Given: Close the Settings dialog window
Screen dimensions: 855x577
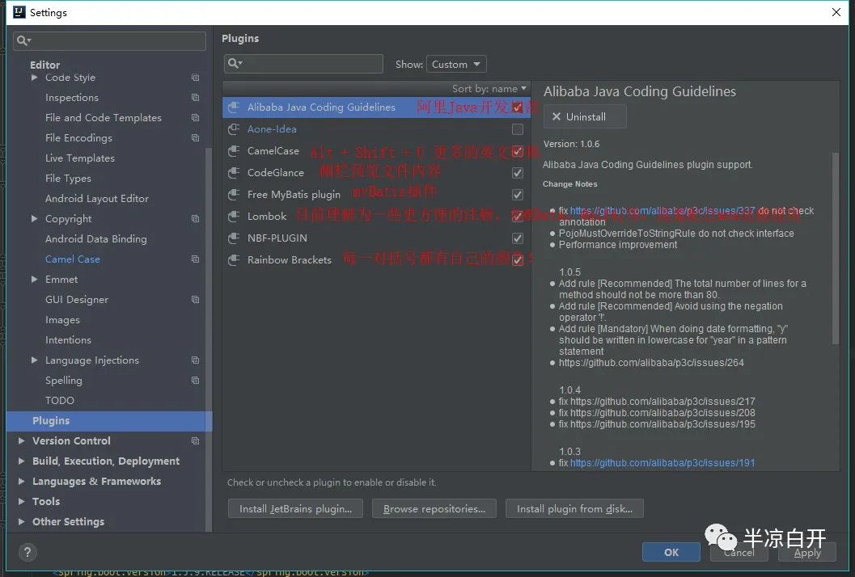Looking at the screenshot, I should [836, 12].
